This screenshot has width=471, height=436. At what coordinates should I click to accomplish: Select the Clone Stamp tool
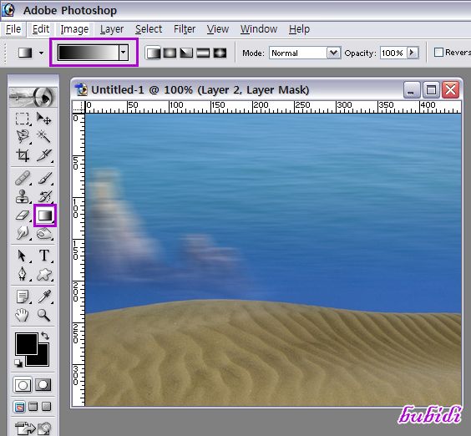[x=23, y=196]
